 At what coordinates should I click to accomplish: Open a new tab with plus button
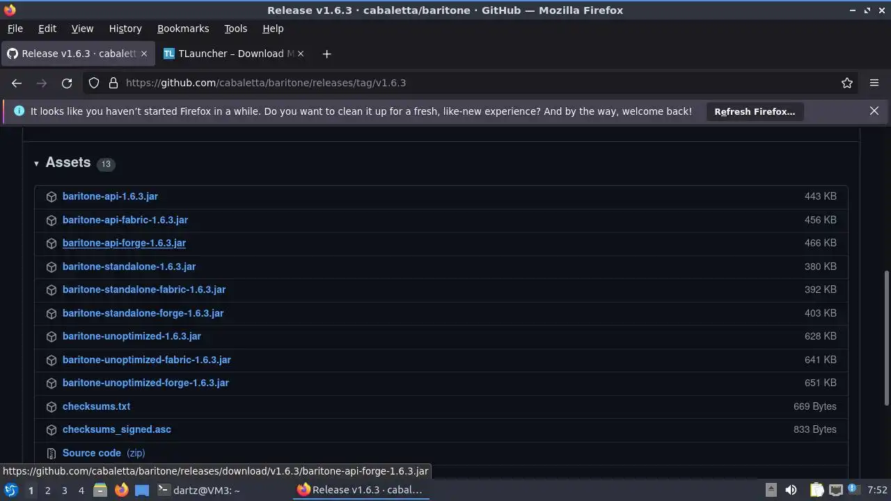click(326, 54)
